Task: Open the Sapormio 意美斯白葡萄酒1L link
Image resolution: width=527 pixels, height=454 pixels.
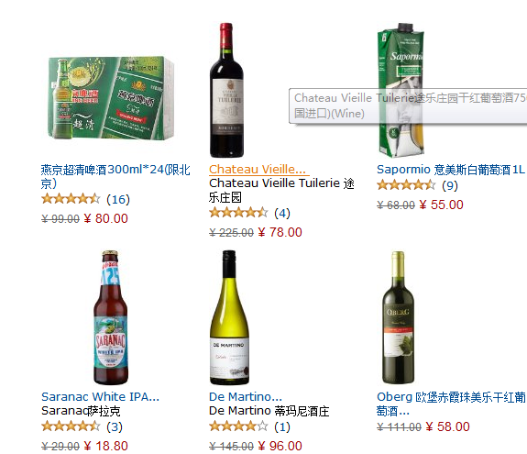Action: 450,170
